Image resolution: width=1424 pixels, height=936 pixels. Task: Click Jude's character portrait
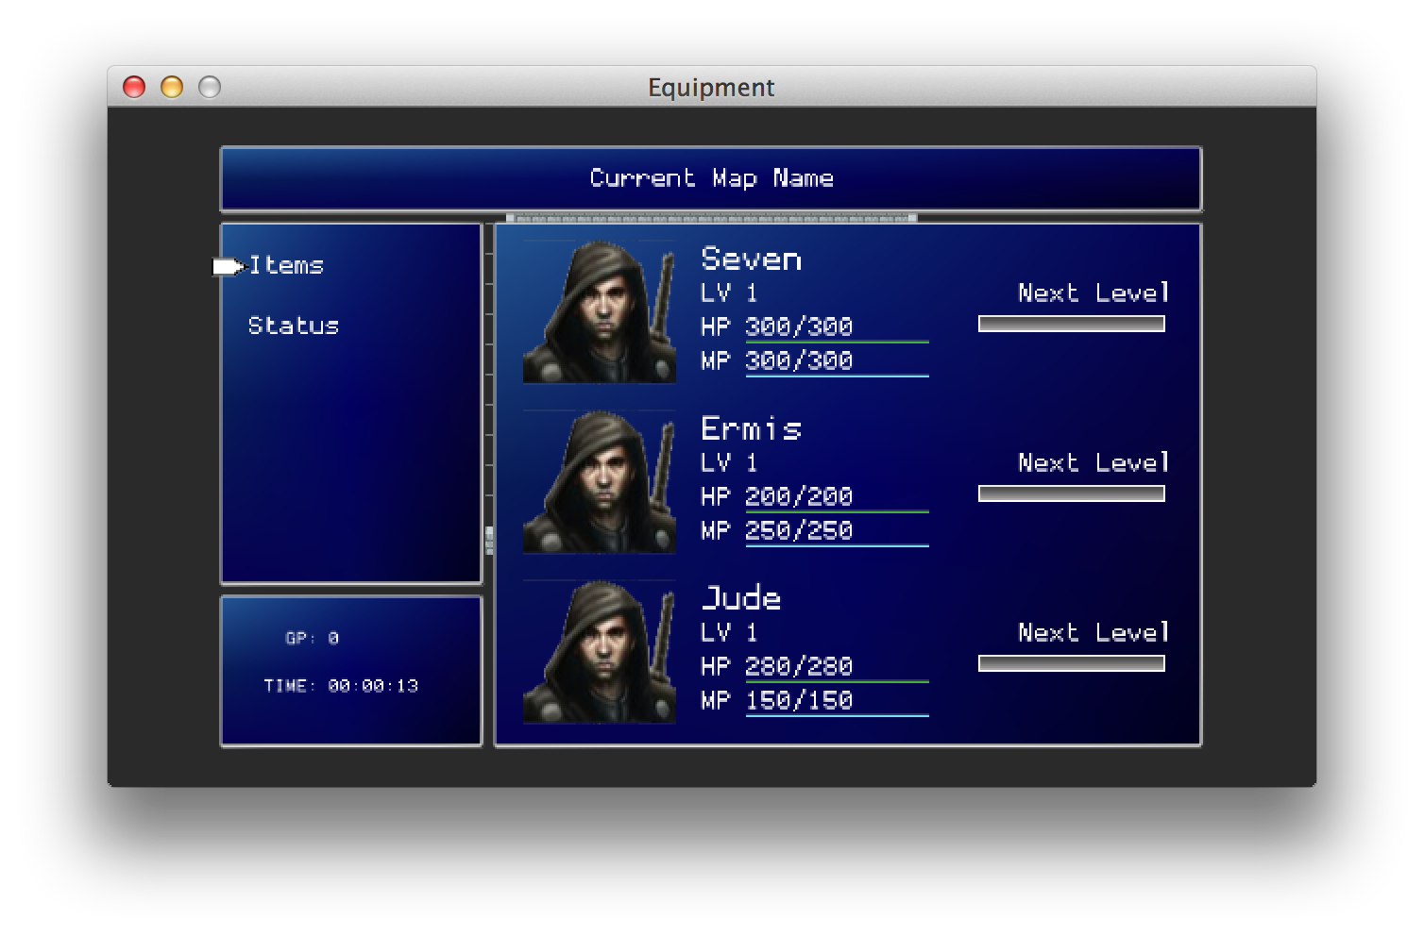(x=600, y=651)
